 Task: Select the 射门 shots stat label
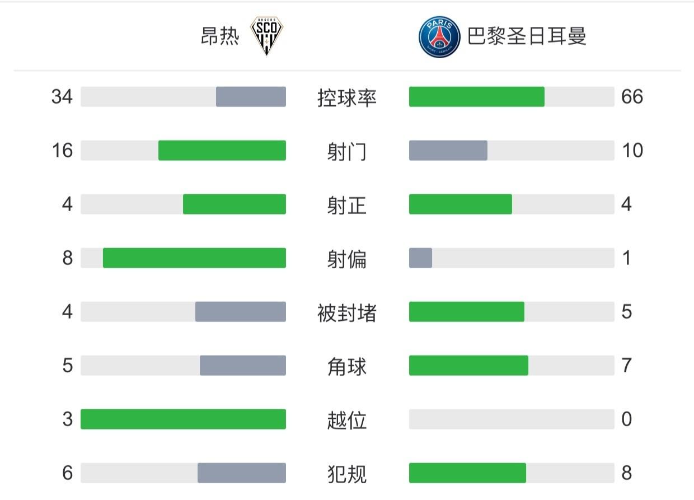(347, 151)
